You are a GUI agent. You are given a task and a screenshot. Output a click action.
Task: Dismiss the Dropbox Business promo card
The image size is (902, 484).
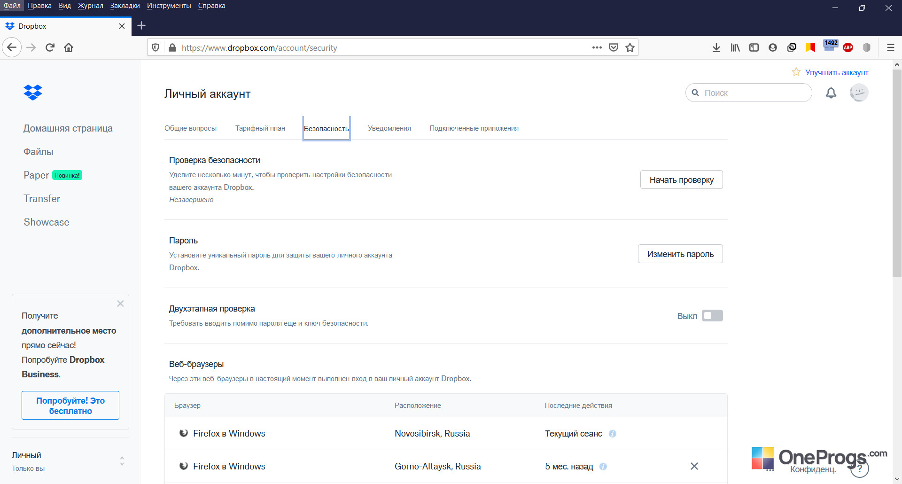tap(120, 304)
